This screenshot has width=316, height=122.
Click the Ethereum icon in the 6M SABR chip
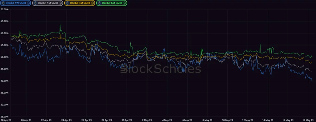99,3
